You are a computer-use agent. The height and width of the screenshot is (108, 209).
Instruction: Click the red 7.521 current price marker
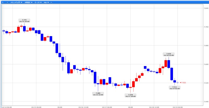[x=183, y=83]
